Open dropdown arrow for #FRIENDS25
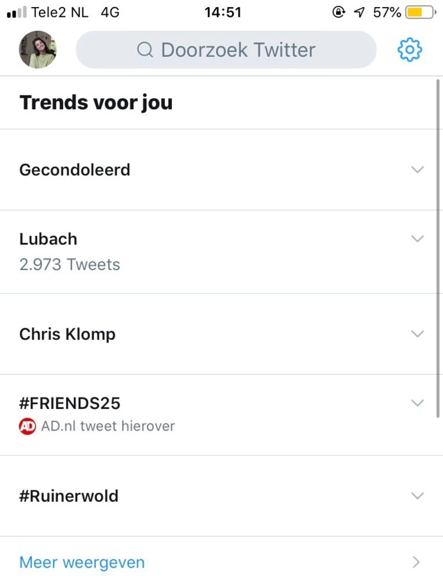443x588 pixels. click(417, 403)
